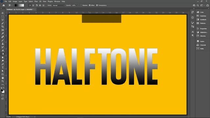210x118 pixels.
Task: Select the Brush tool
Action: 3,40
